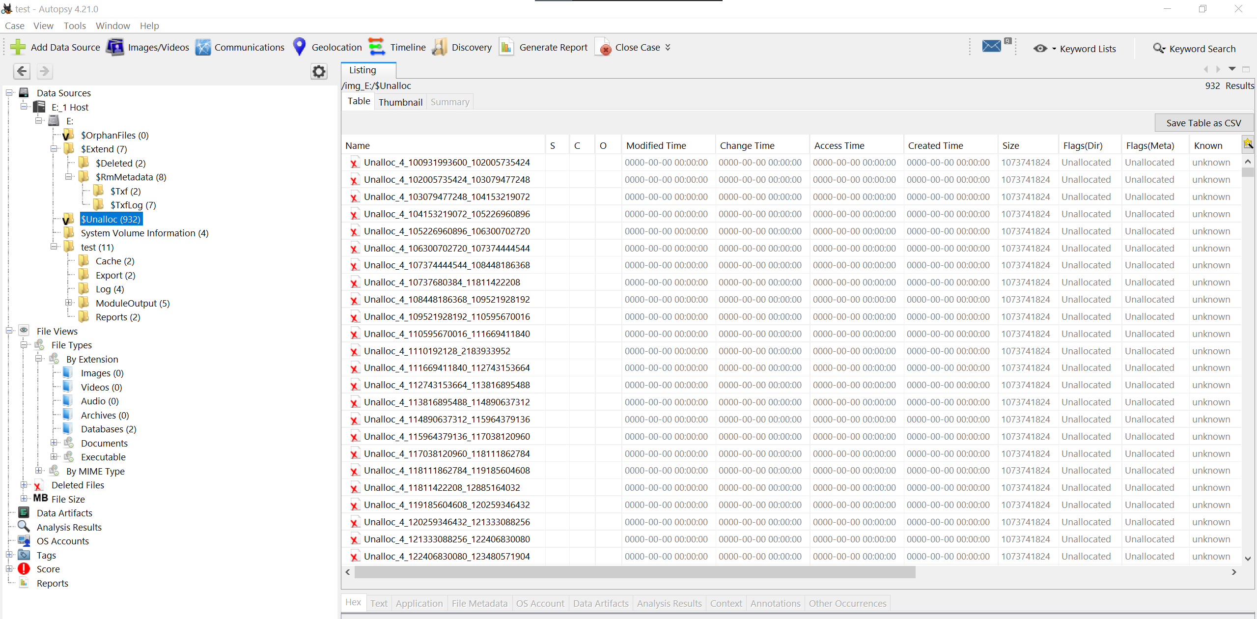
Task: Open the messages envelope icon
Action: click(991, 46)
